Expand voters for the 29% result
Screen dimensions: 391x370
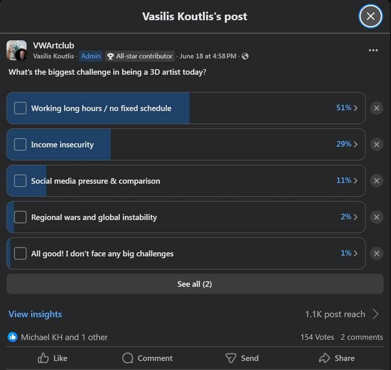(x=347, y=144)
